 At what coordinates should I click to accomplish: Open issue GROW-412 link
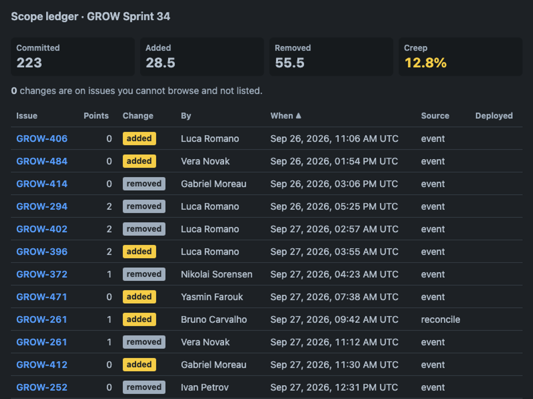(42, 365)
